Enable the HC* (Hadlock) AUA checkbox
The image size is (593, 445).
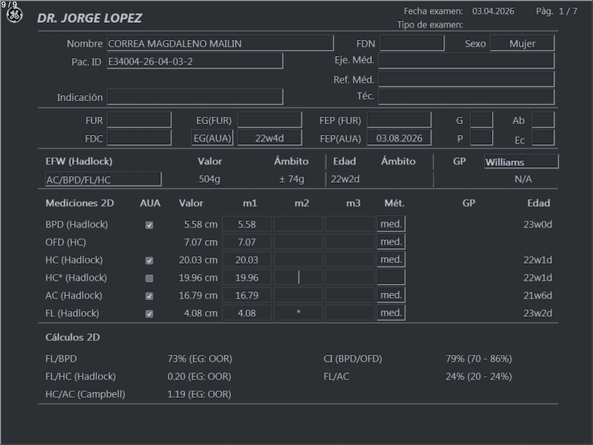(x=149, y=278)
